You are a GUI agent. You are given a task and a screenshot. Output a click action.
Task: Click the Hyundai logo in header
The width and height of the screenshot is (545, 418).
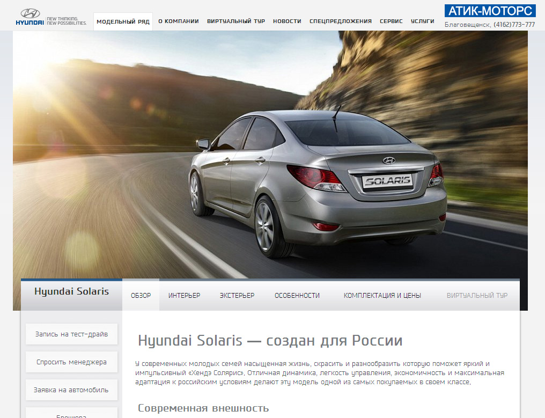click(x=30, y=17)
